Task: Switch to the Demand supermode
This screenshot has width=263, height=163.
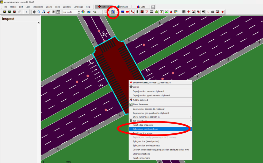Action: pyautogui.click(x=123, y=7)
